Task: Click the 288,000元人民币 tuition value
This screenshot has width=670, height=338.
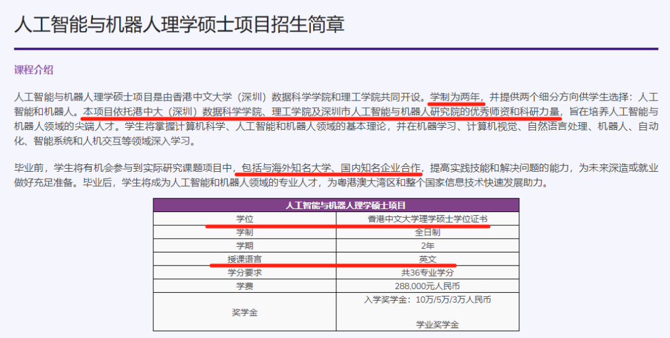Action: click(427, 286)
